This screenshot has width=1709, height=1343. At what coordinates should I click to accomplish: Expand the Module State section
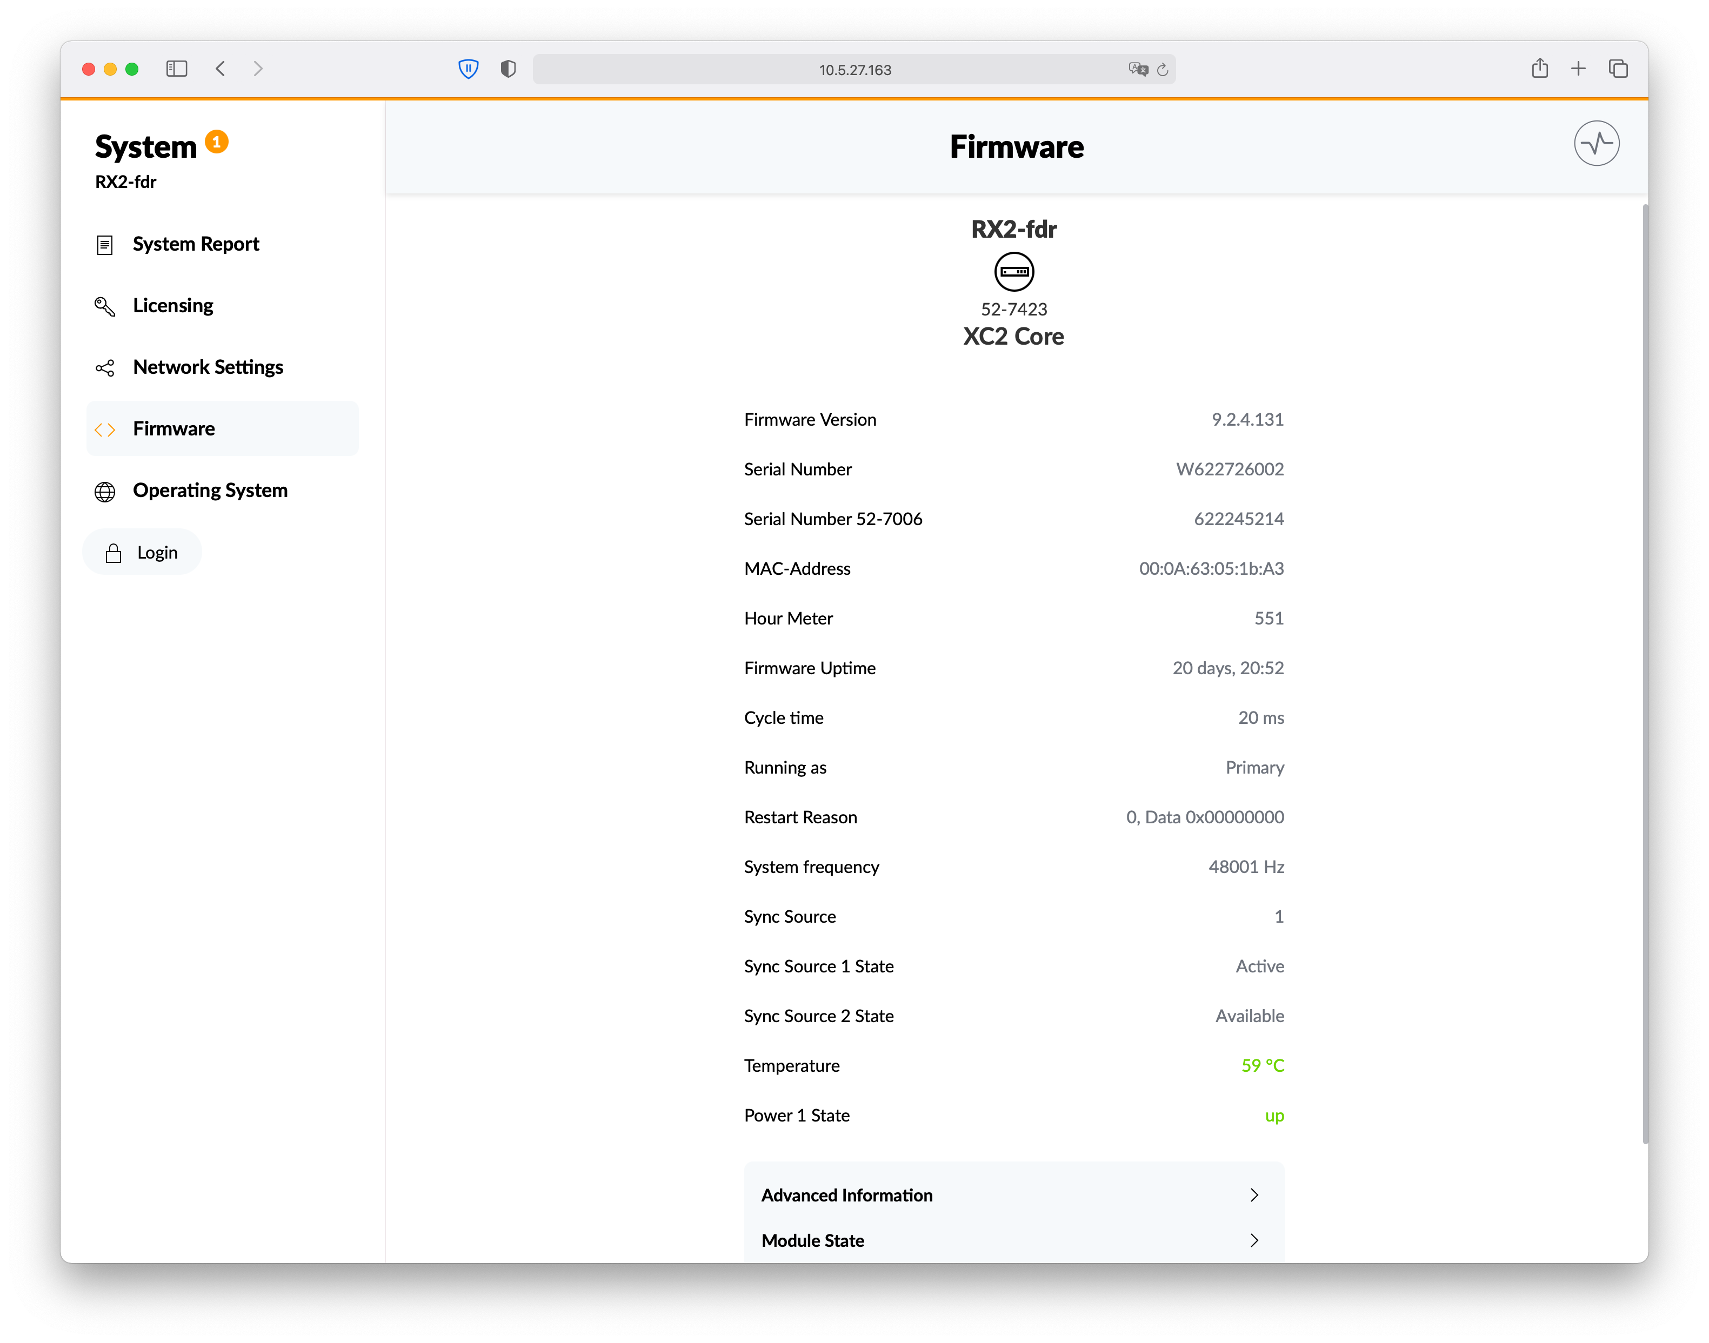pos(1014,1240)
